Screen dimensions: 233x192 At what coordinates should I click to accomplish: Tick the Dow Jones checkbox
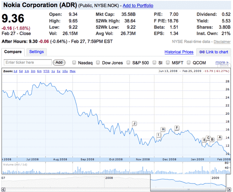tap(98, 63)
